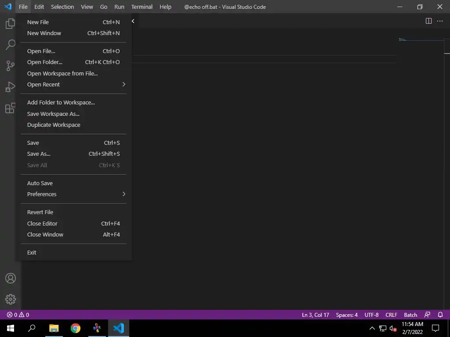Click the Ln 3, Col 17 cursor position
The image size is (450, 337).
coord(316,315)
